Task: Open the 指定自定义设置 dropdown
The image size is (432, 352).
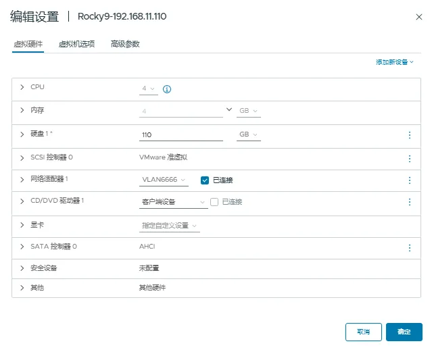Action: pyautogui.click(x=170, y=226)
